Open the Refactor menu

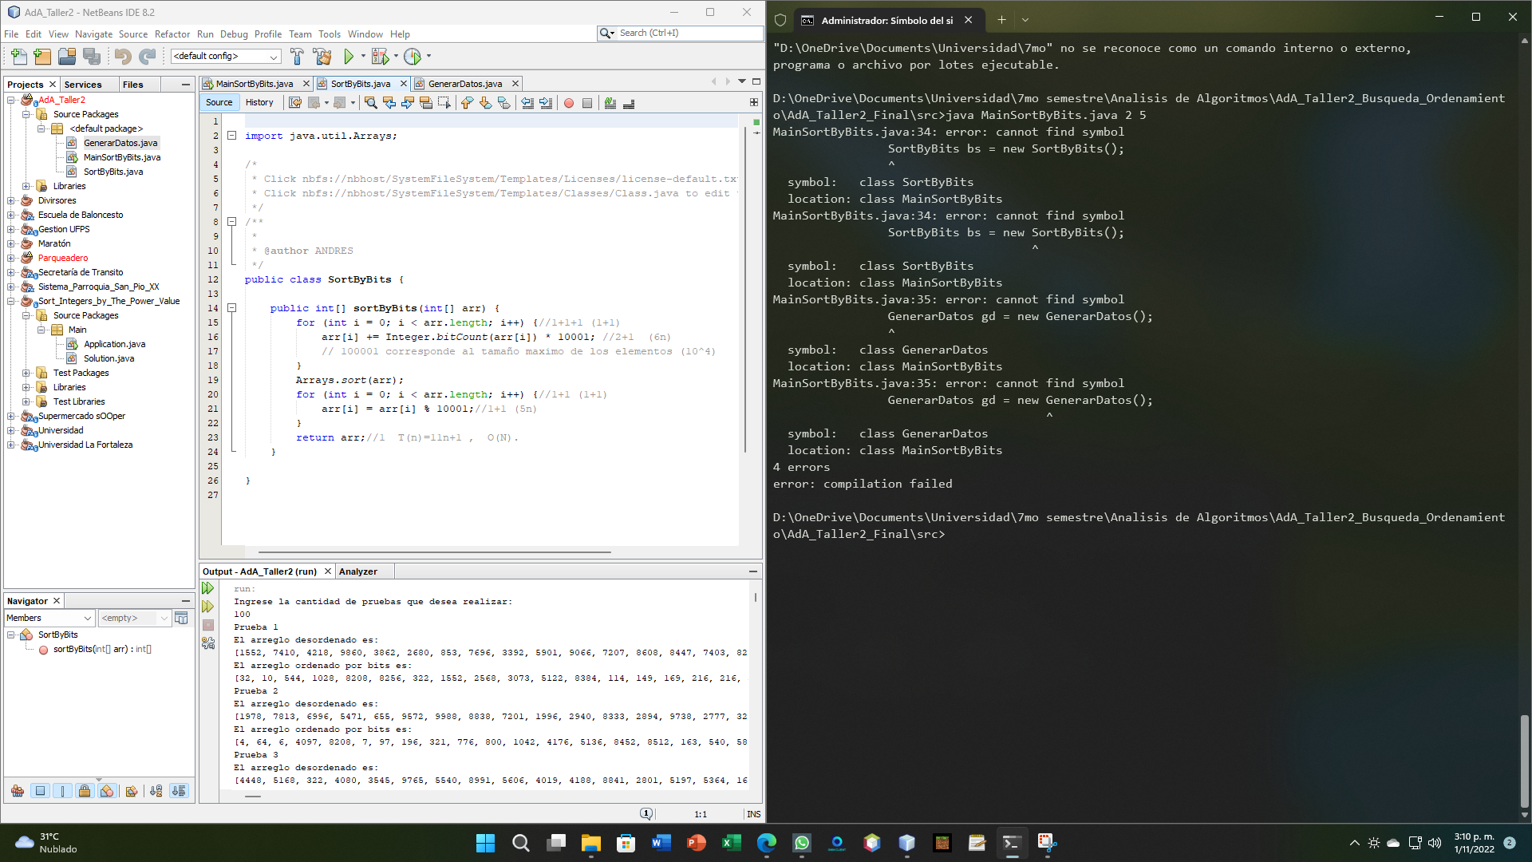172,34
